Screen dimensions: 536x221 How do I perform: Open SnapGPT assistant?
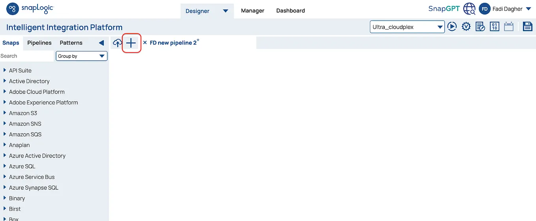tap(444, 9)
